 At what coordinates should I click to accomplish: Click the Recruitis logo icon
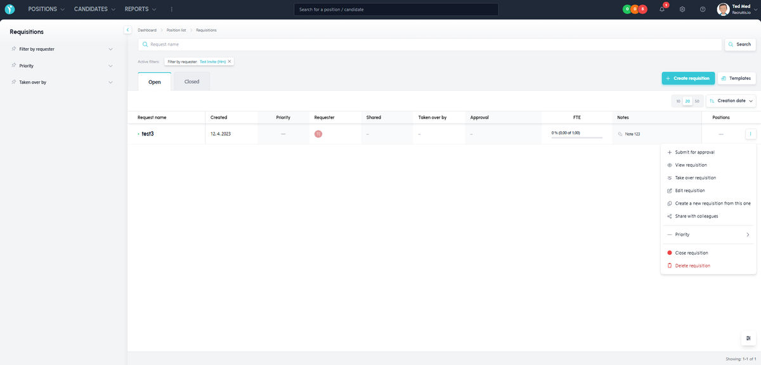(10, 10)
